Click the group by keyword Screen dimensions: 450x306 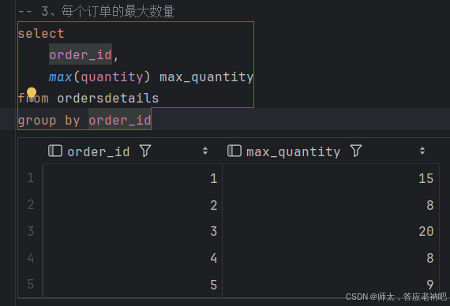(x=49, y=120)
